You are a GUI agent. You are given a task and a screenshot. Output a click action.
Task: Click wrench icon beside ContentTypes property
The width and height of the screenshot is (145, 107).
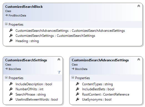pos(78,84)
